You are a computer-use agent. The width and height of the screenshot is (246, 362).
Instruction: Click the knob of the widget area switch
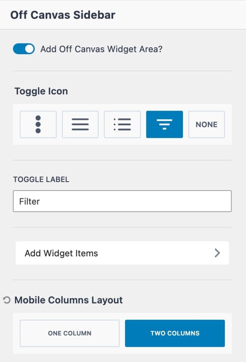(x=29, y=49)
